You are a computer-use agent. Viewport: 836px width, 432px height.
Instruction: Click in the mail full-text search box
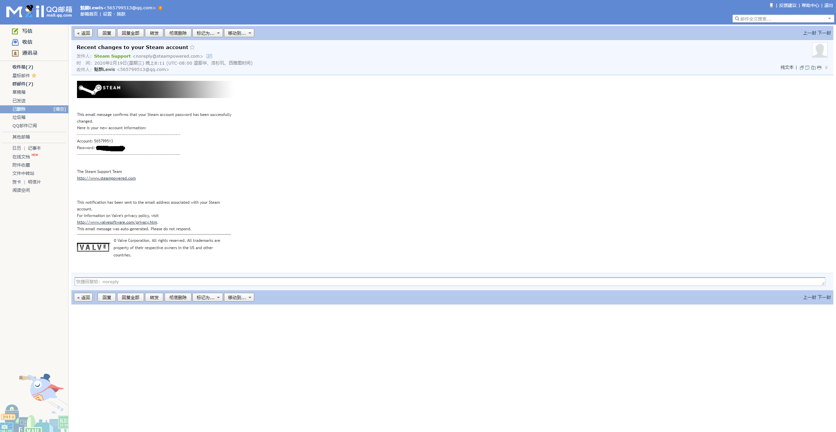pyautogui.click(x=783, y=19)
